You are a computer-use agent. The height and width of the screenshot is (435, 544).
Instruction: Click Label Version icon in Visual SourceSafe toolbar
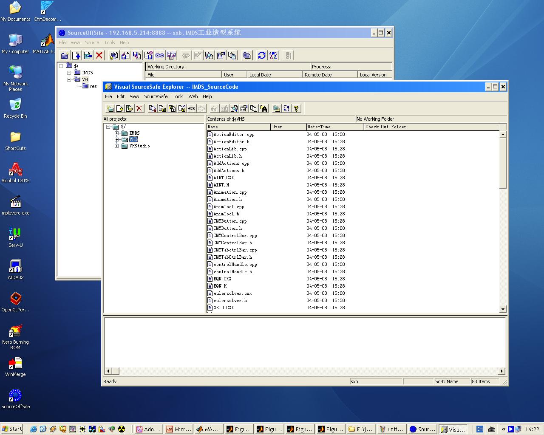pyautogui.click(x=130, y=109)
